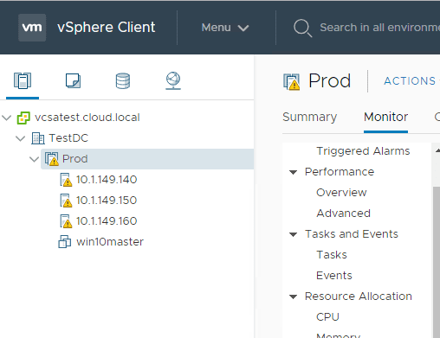Focus the Search in all environments field
The height and width of the screenshot is (338, 440).
(x=379, y=28)
